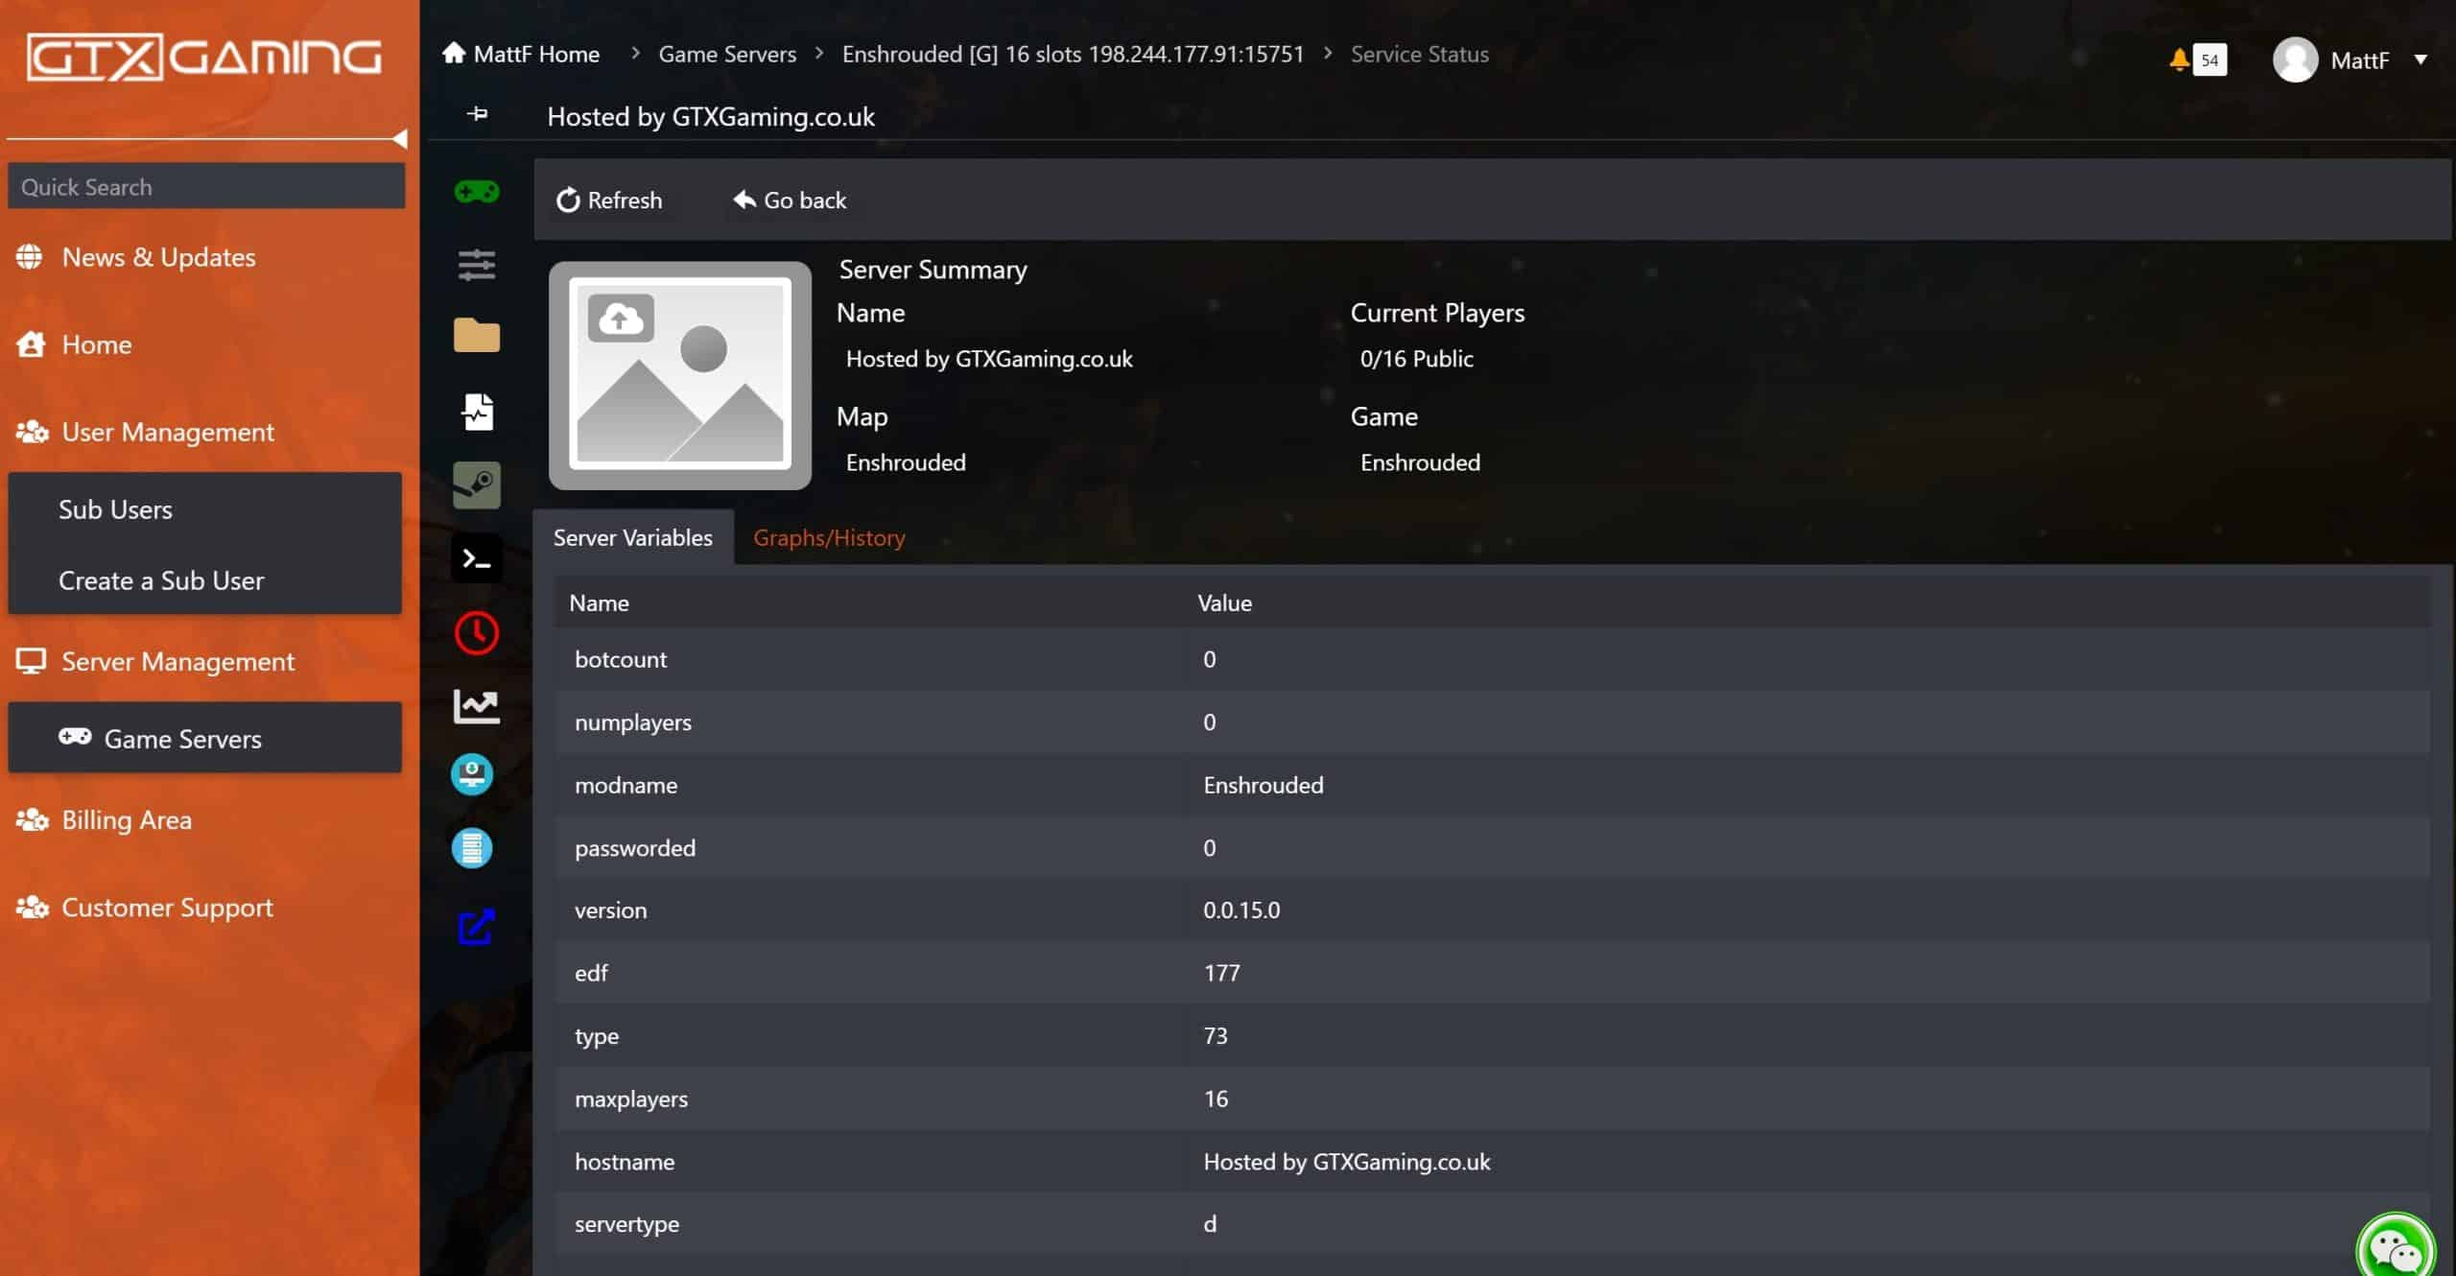Expand the Server Management section
Viewport: 2456px width, 1276px height.
pyautogui.click(x=177, y=661)
